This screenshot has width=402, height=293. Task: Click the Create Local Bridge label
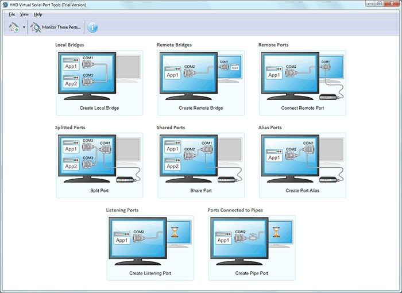pyautogui.click(x=99, y=108)
